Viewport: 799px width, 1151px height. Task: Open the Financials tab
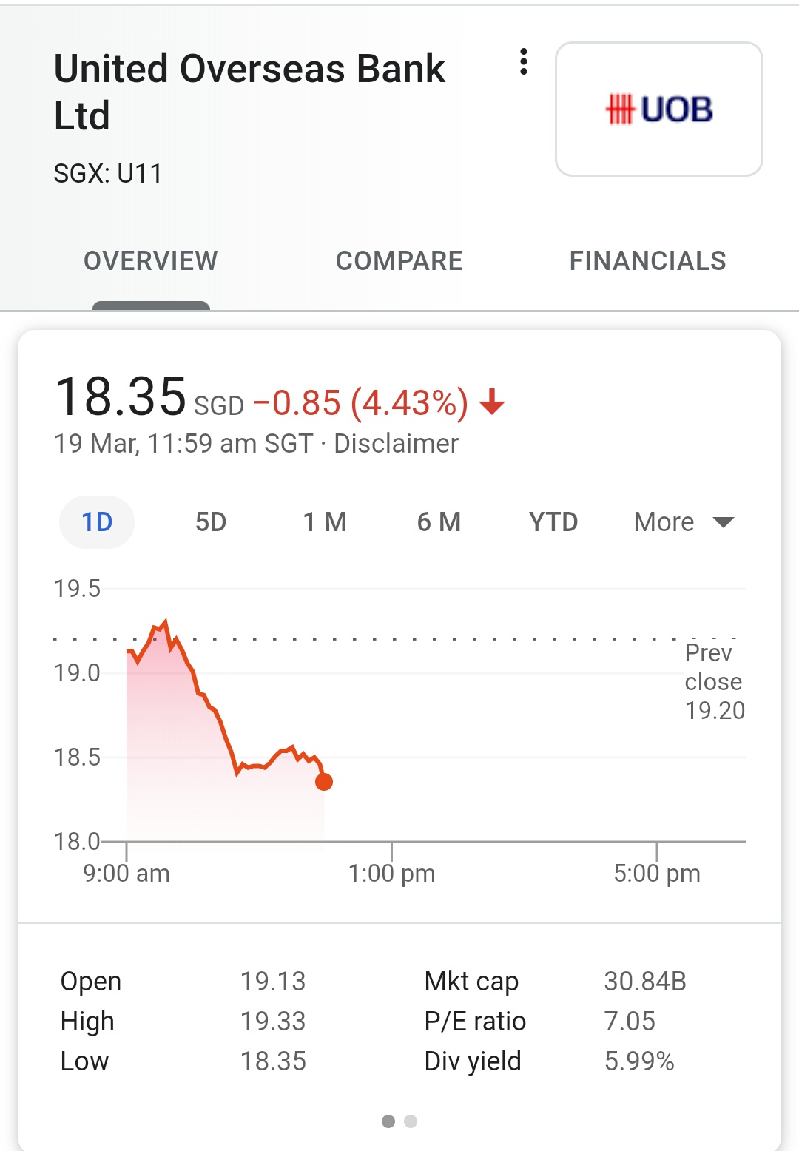647,261
